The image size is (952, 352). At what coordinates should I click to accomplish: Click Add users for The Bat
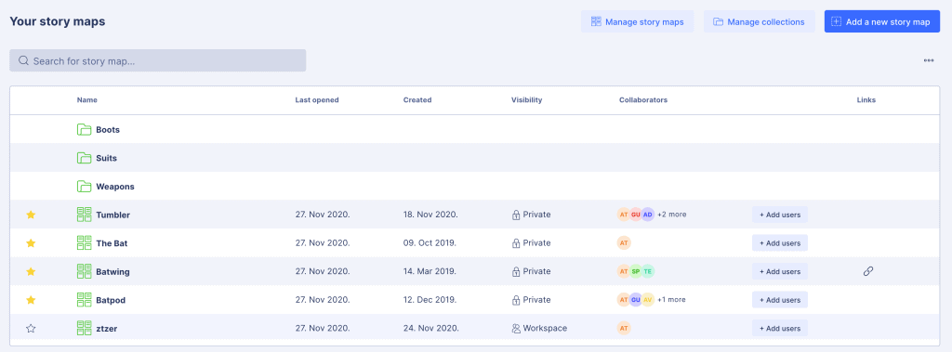coord(780,242)
